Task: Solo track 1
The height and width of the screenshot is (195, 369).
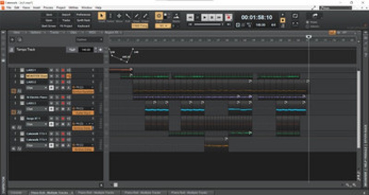Action: pos(57,70)
